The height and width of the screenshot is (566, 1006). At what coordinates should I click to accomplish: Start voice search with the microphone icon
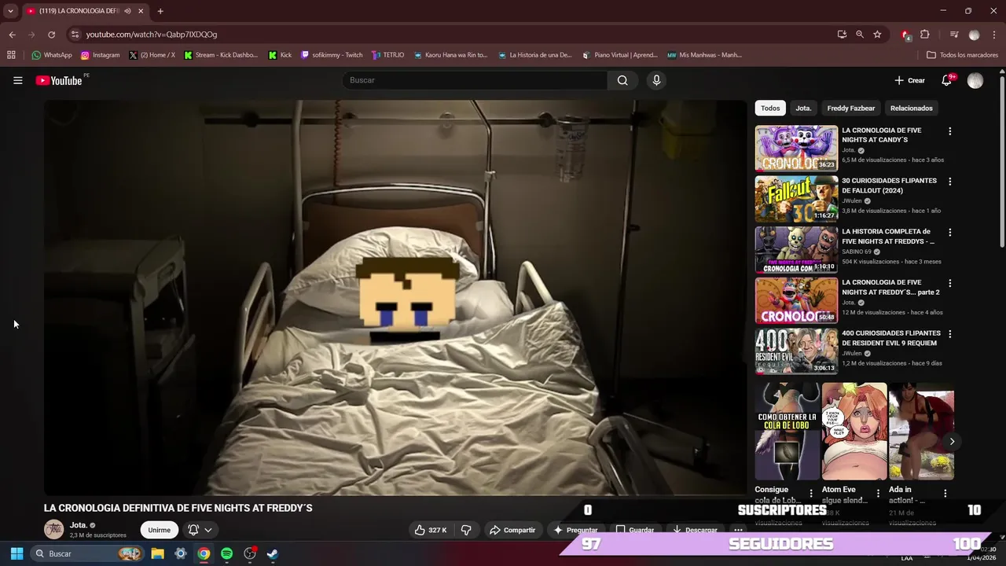coord(656,80)
